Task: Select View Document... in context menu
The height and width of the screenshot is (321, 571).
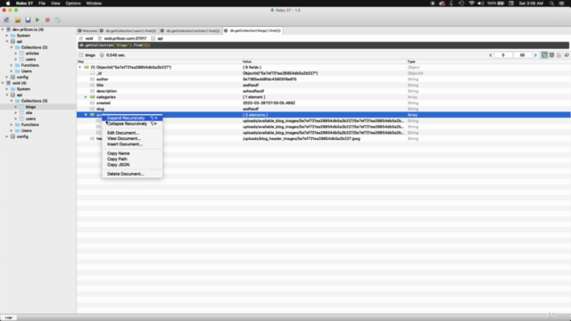Action: point(132,139)
